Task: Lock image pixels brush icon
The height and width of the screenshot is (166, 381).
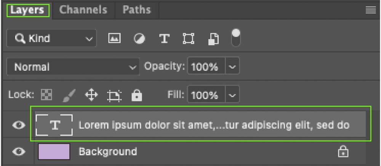Action: coord(69,95)
